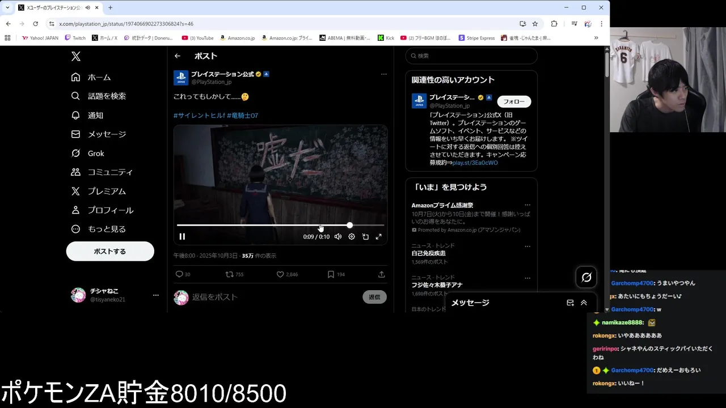Open 話題を検索 in the sidebar

pyautogui.click(x=99, y=96)
